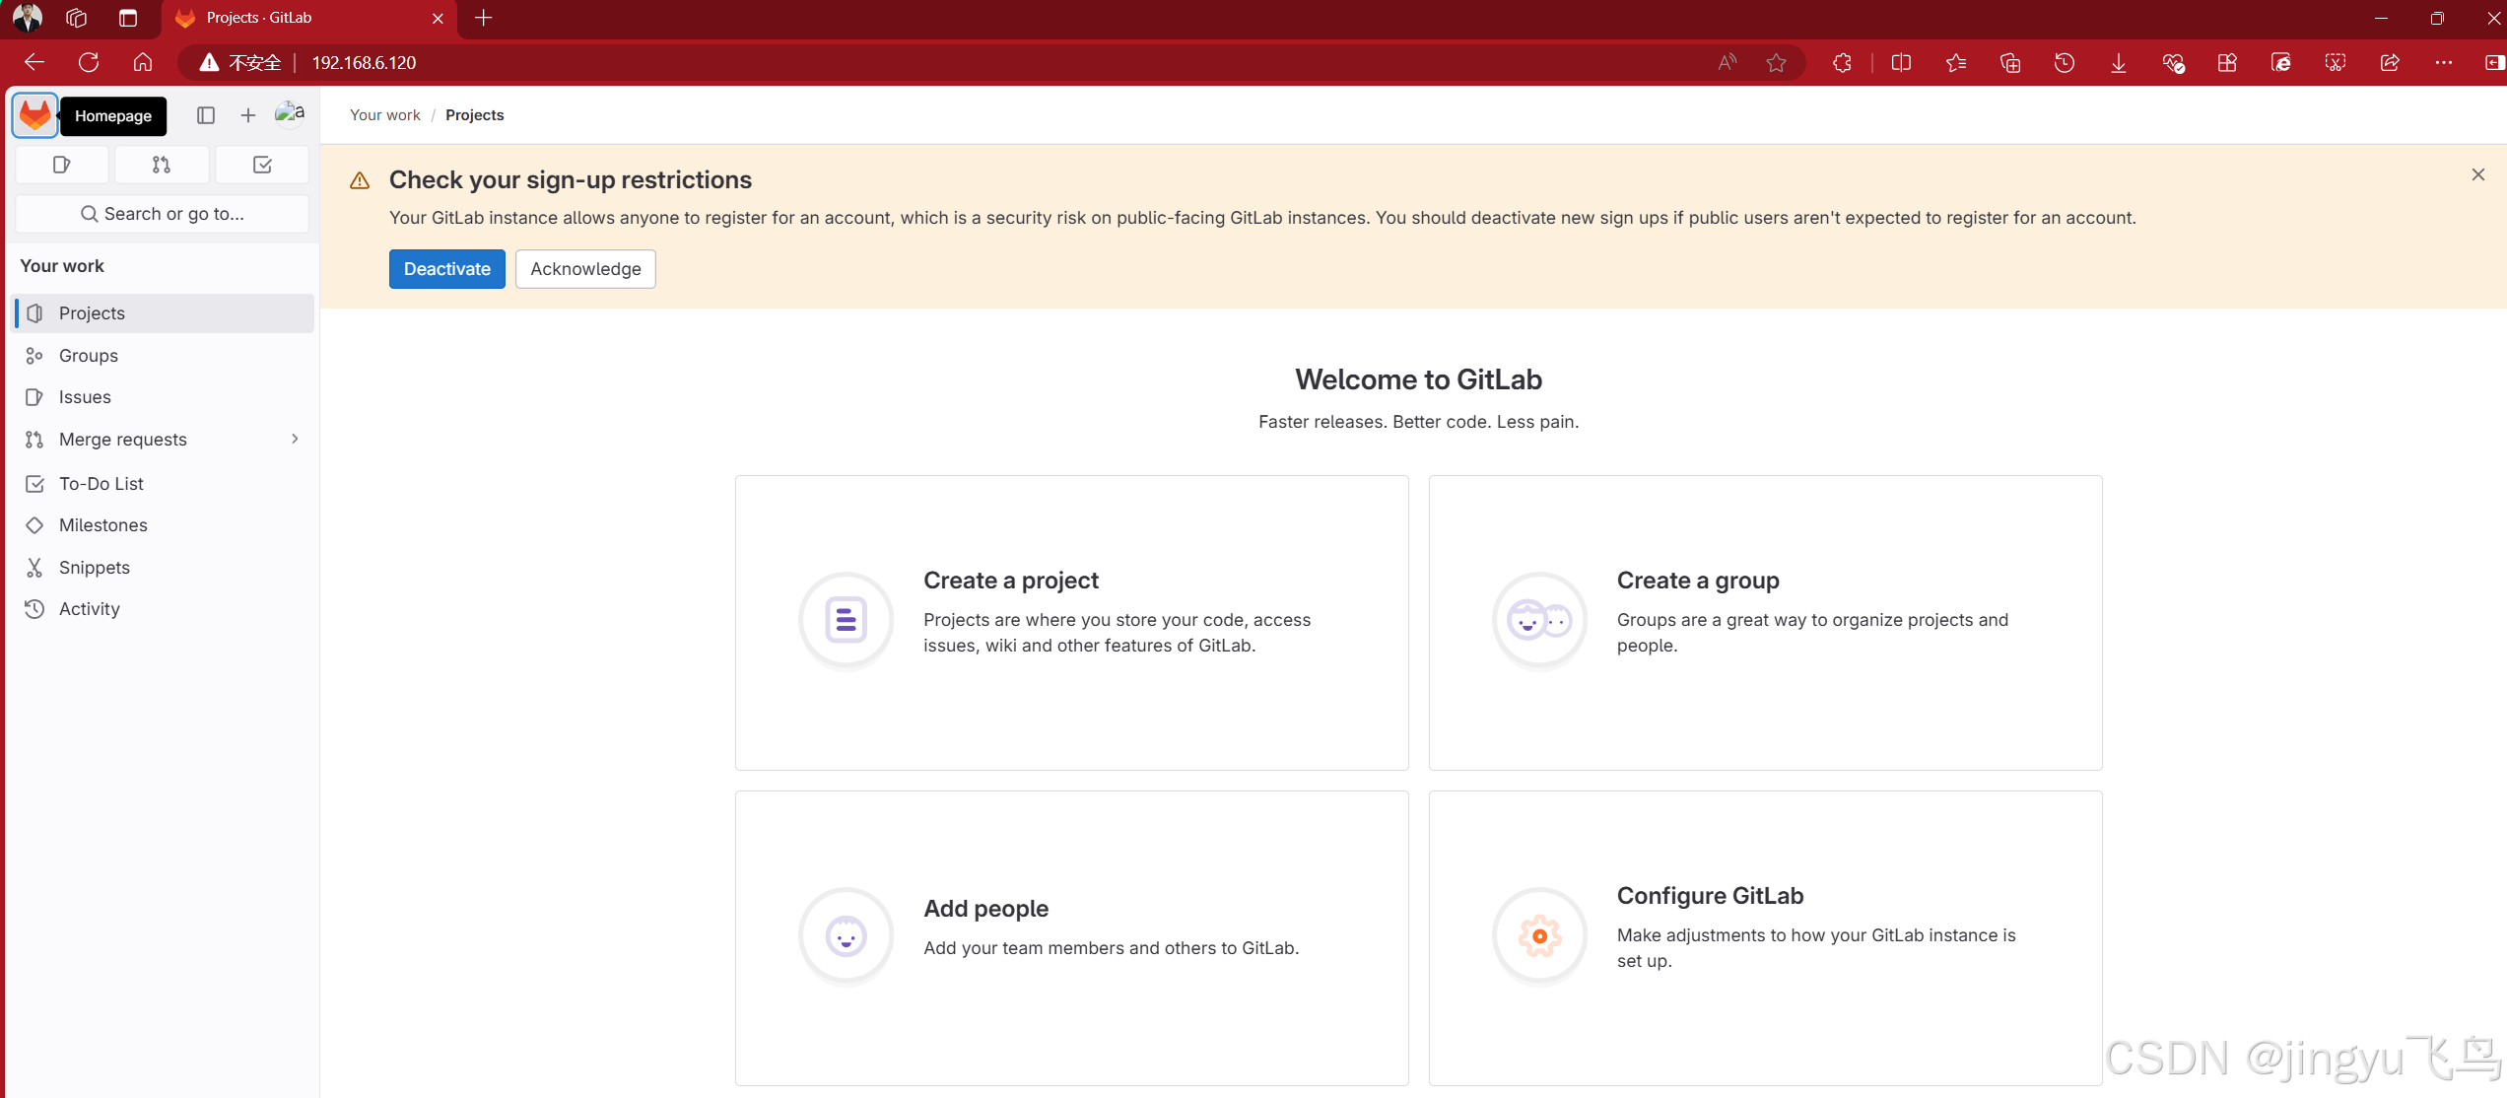Open the workspaces icon in title bar
Image resolution: width=2507 pixels, height=1098 pixels.
pos(77,18)
